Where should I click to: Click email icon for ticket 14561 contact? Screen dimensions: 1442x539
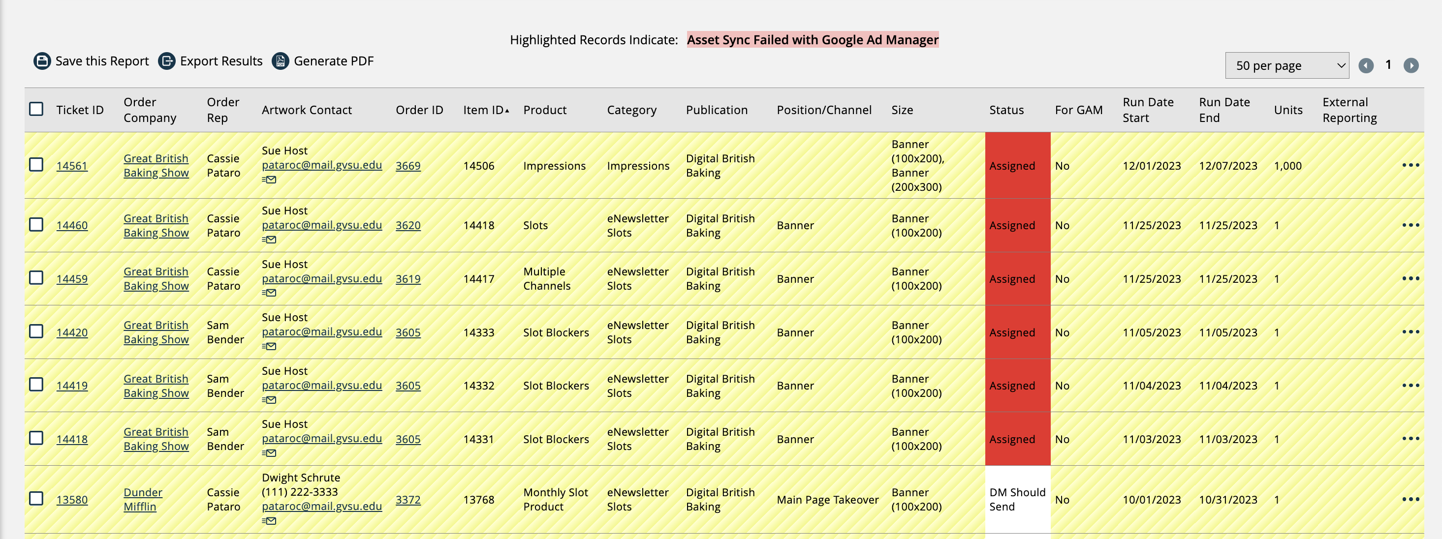[269, 180]
